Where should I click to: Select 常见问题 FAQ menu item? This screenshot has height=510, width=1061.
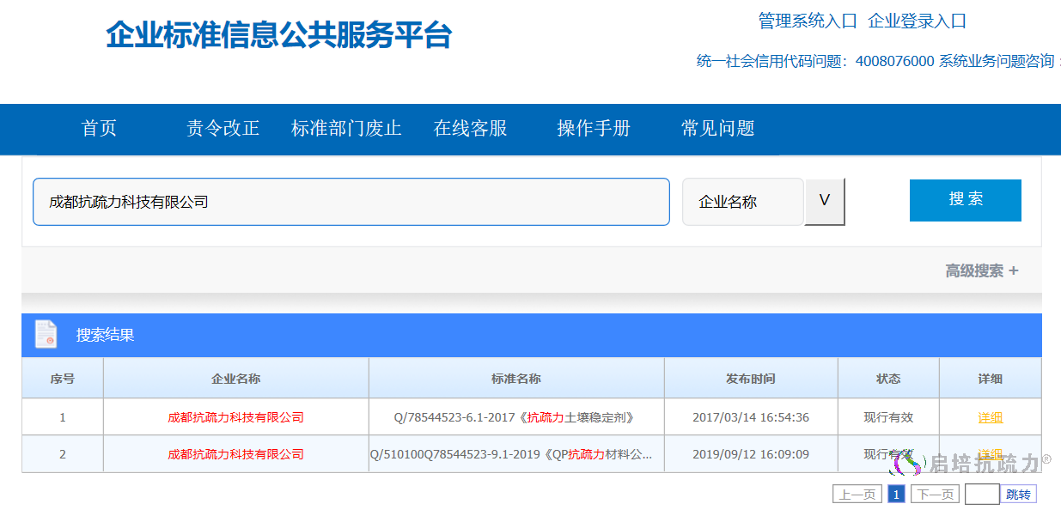click(x=717, y=129)
